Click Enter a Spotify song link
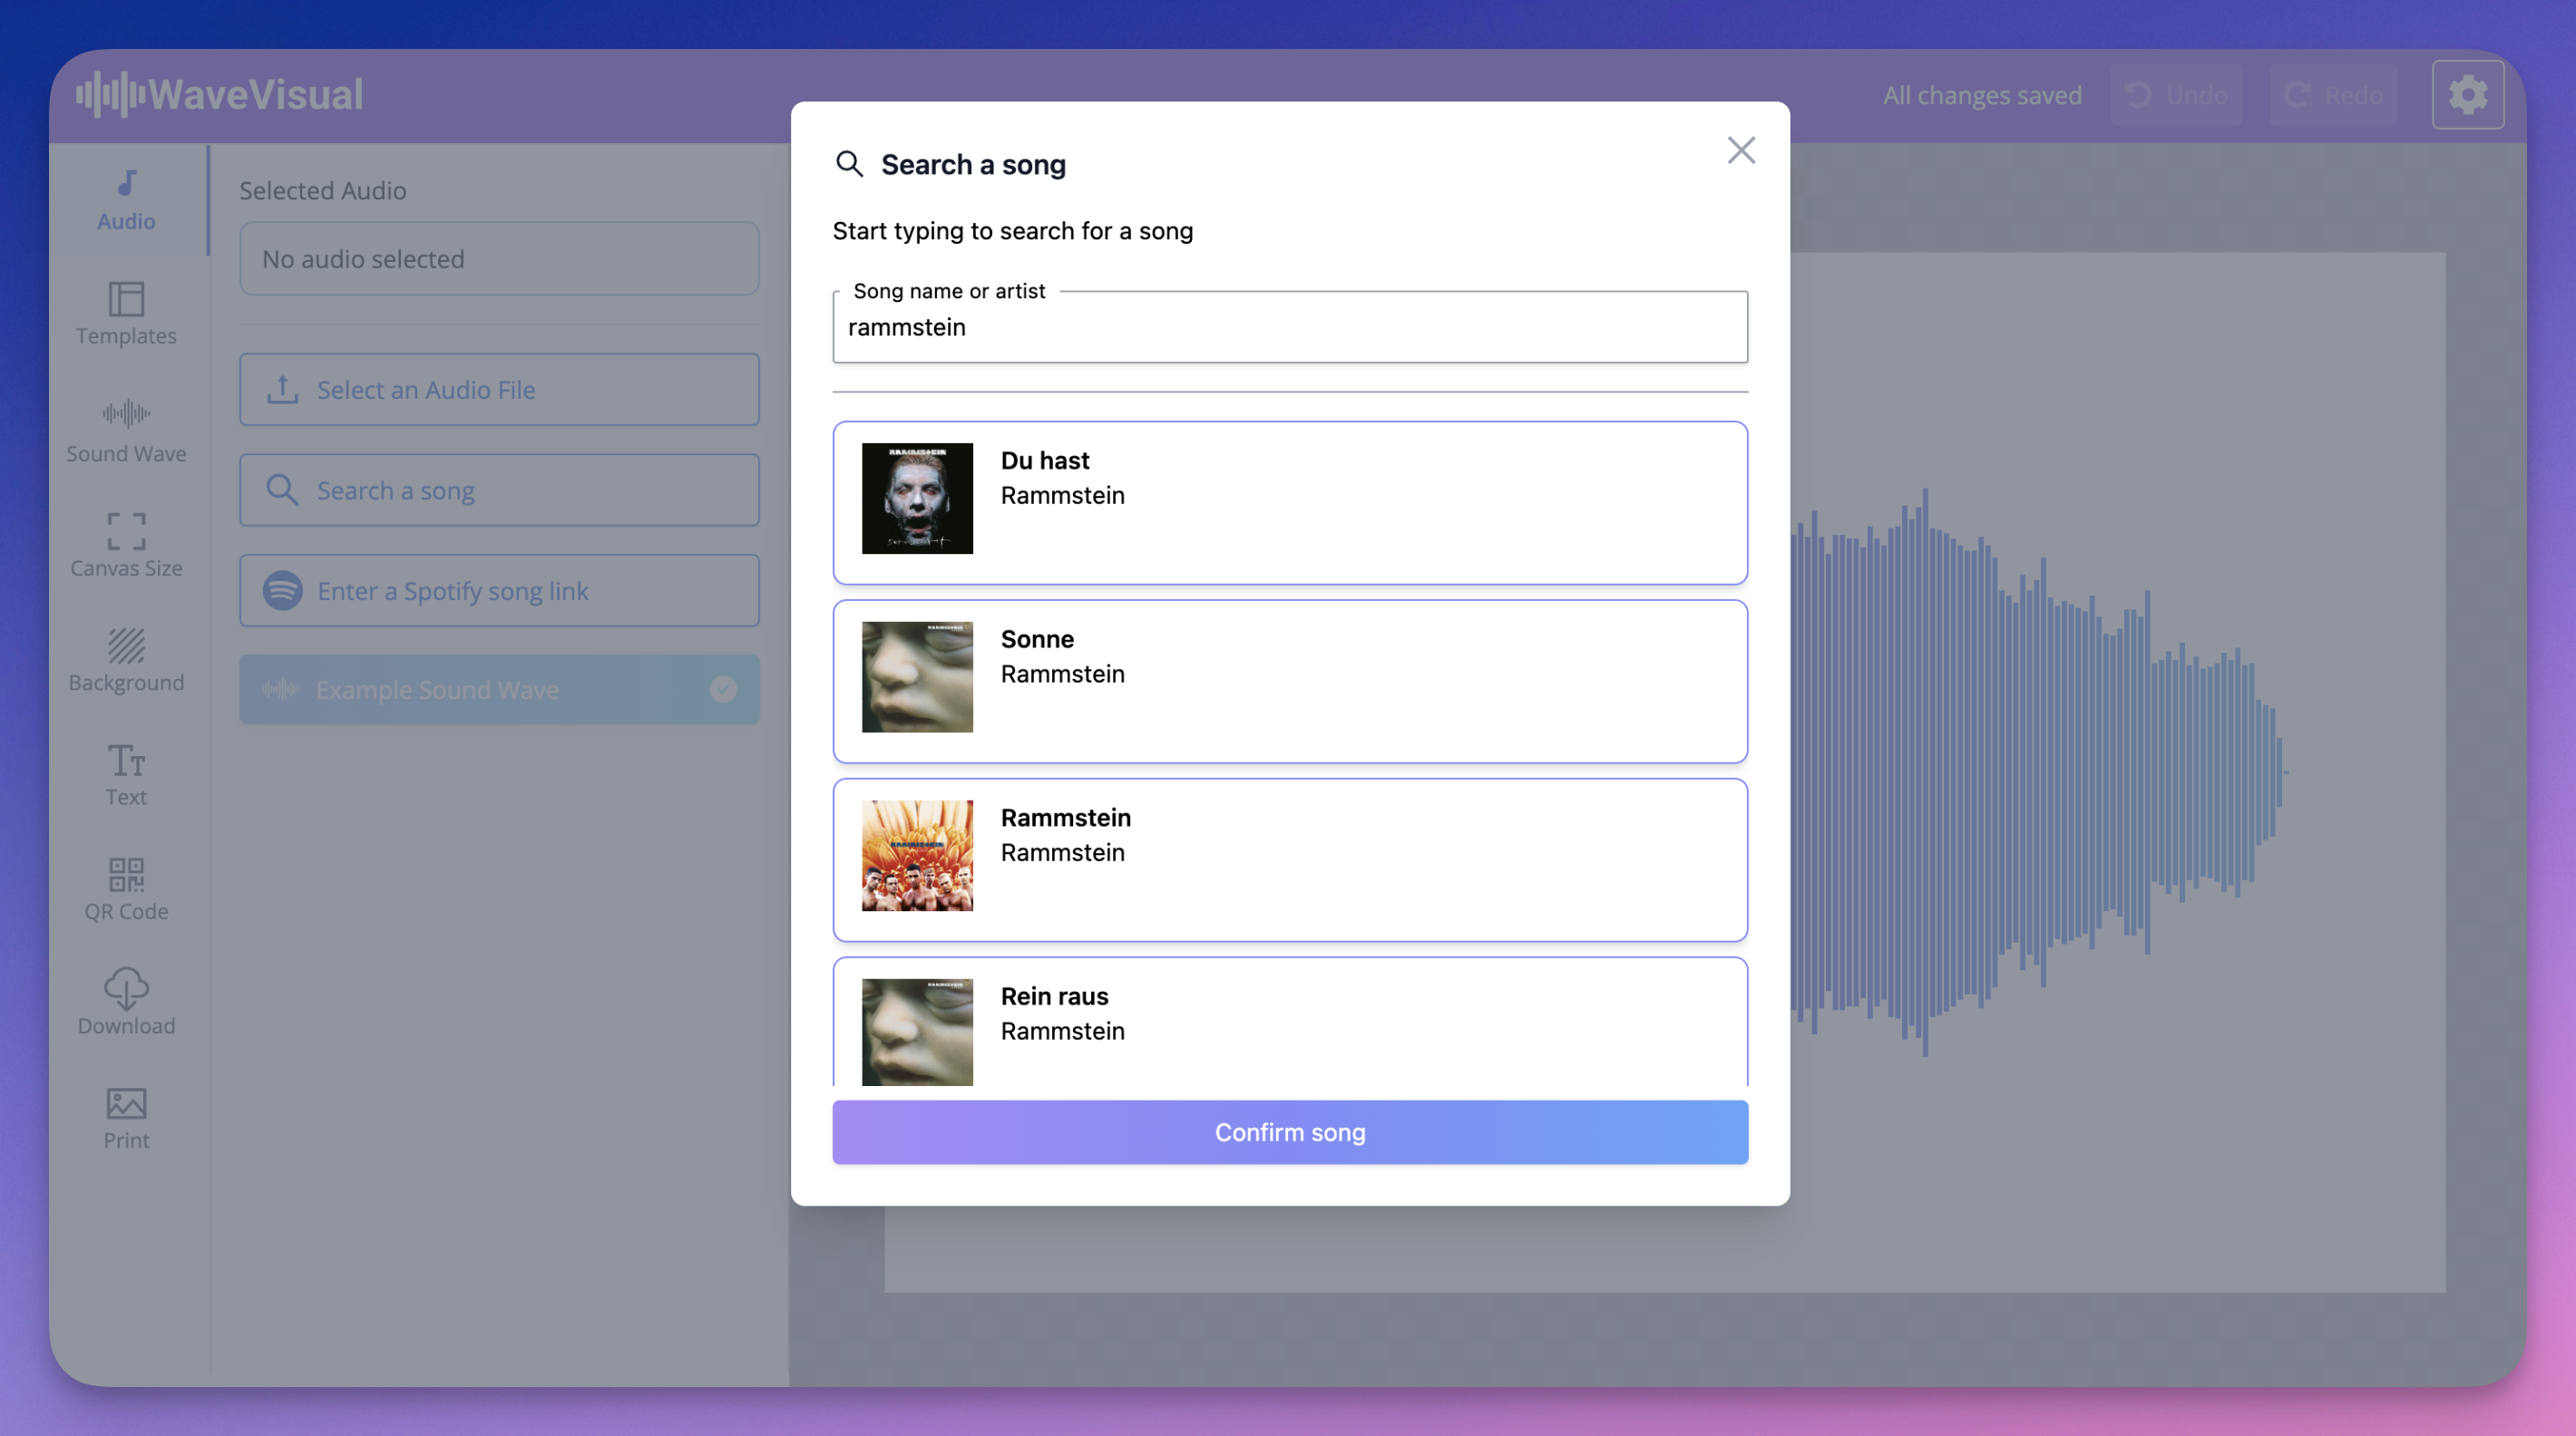2576x1436 pixels. point(499,590)
